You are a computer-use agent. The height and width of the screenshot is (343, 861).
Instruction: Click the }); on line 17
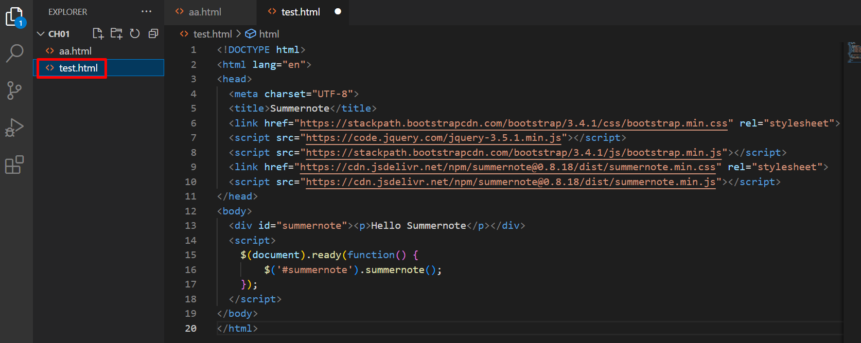(x=249, y=284)
